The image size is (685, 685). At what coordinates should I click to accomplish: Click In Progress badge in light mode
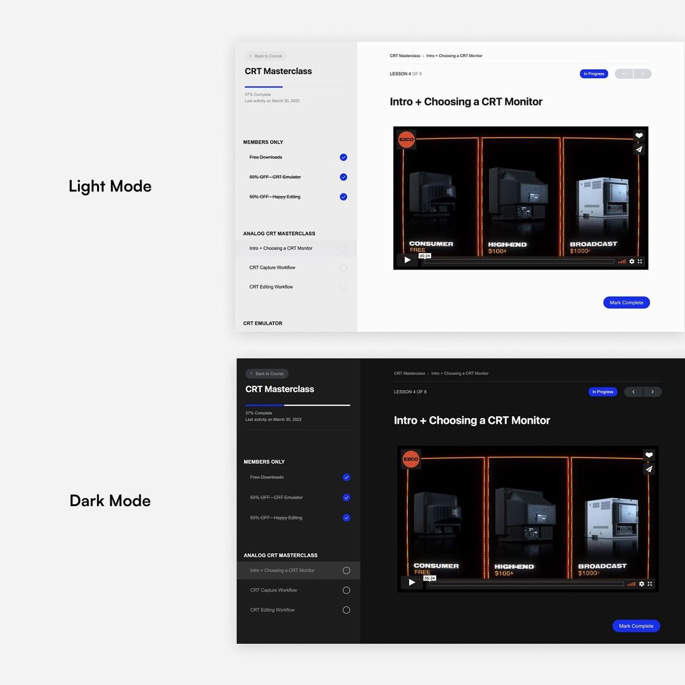tap(594, 74)
